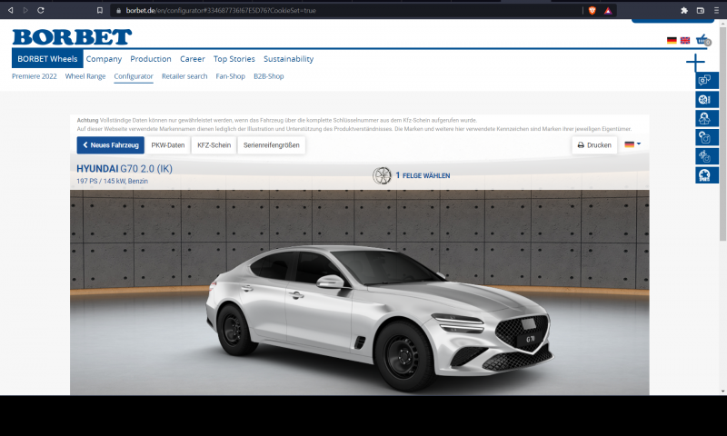Open the Brave wallet icon
Image resolution: width=727 pixels, height=436 pixels.
point(701,10)
